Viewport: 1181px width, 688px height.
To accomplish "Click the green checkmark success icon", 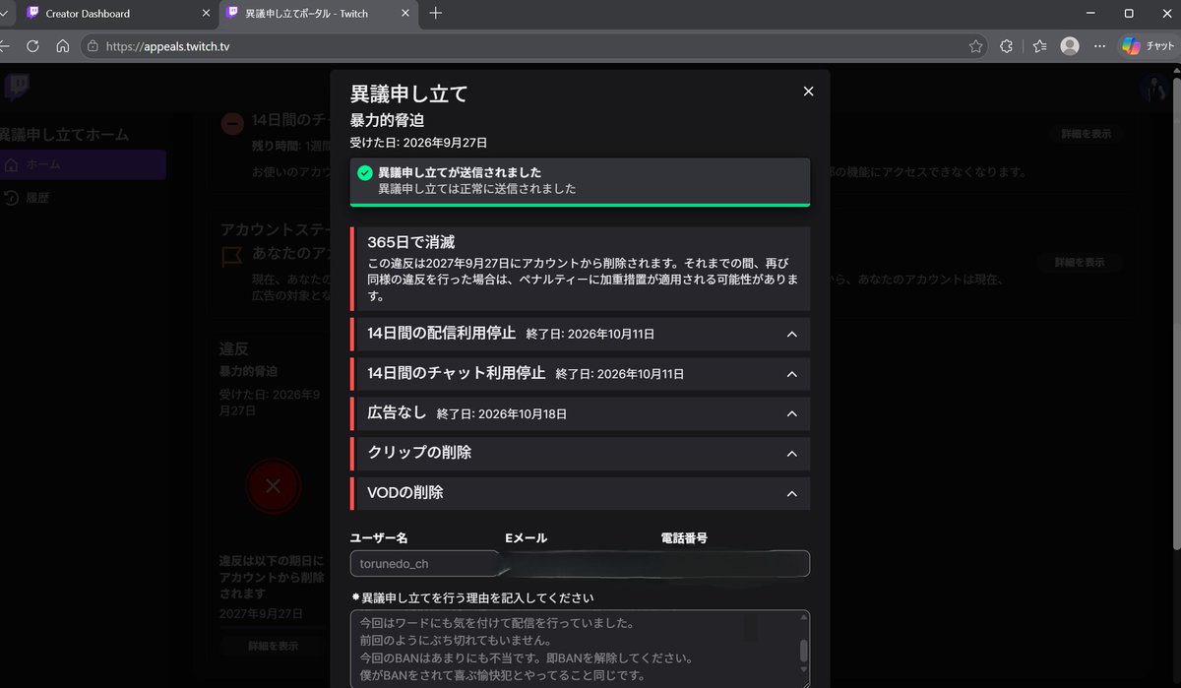I will click(x=365, y=173).
